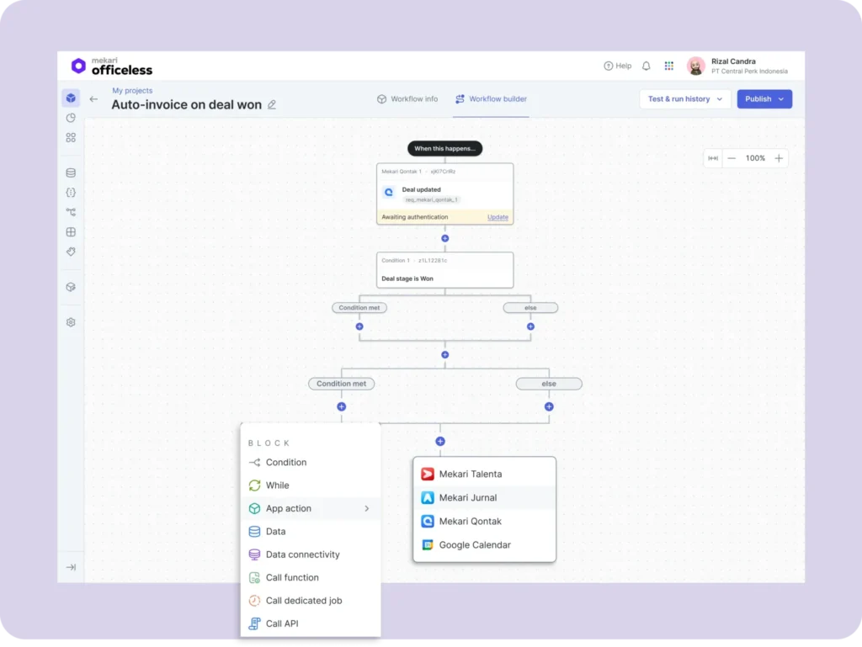862x647 pixels.
Task: Choose the Call dedicated job block
Action: tap(305, 600)
